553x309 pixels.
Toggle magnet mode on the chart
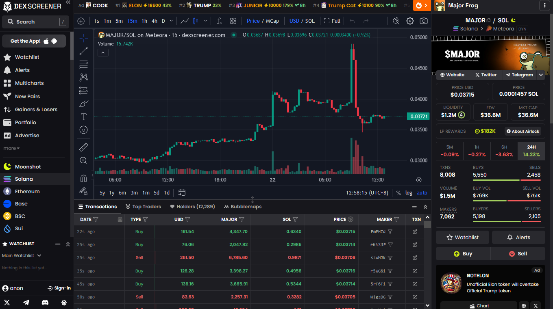point(83,178)
